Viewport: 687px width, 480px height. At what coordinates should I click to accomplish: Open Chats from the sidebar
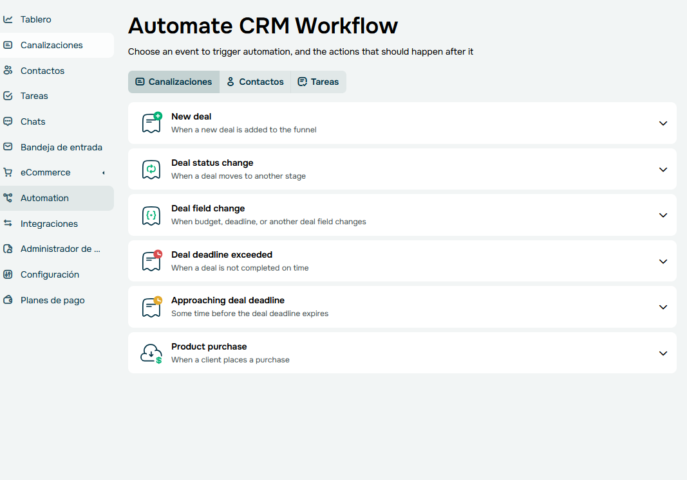(x=33, y=121)
